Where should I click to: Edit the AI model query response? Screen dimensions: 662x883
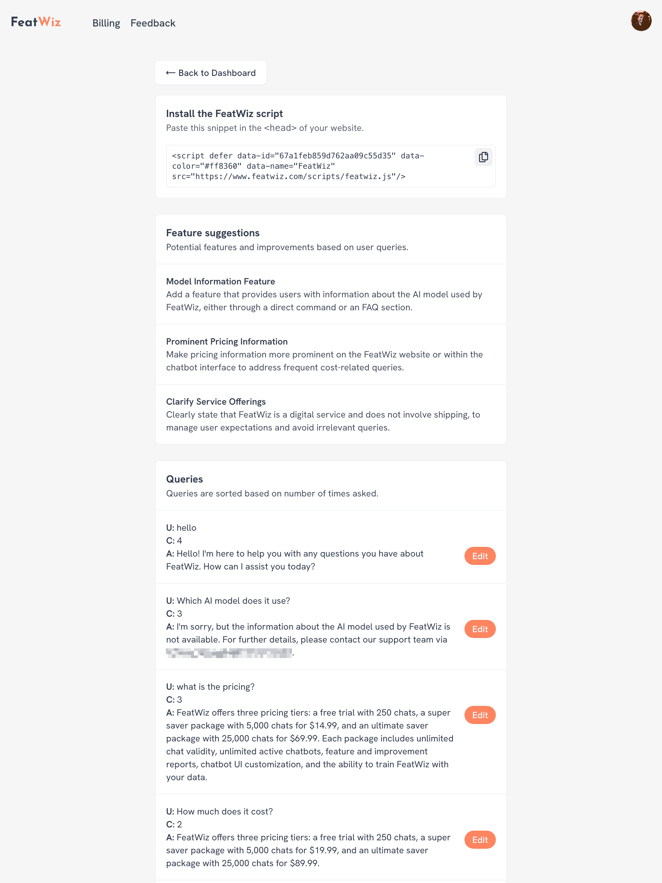pyautogui.click(x=480, y=629)
